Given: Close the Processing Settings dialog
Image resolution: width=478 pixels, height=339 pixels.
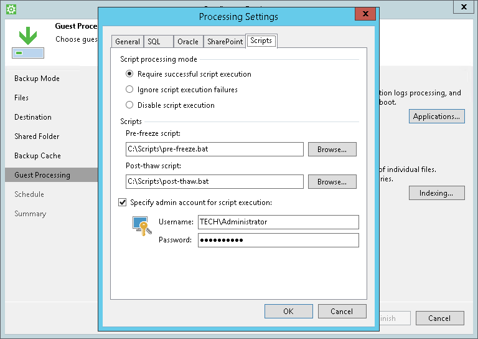Looking at the screenshot, I should click(364, 16).
